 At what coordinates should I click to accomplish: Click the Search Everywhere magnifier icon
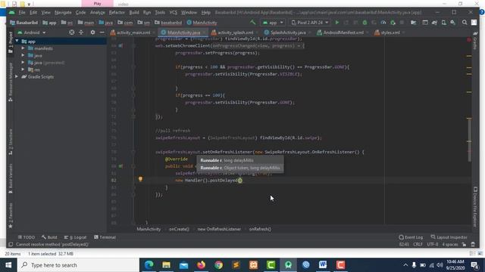pyautogui.click(x=465, y=23)
